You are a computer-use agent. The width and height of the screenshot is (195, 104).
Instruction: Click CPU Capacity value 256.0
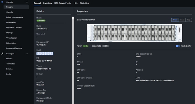pyautogui.click(x=138, y=57)
